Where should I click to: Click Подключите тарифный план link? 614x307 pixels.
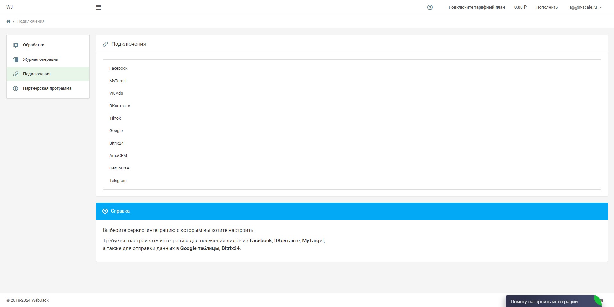click(x=476, y=7)
